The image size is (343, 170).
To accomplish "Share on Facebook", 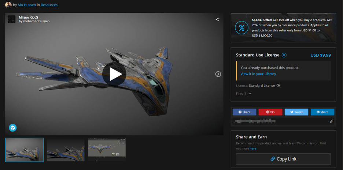I will pyautogui.click(x=244, y=112).
